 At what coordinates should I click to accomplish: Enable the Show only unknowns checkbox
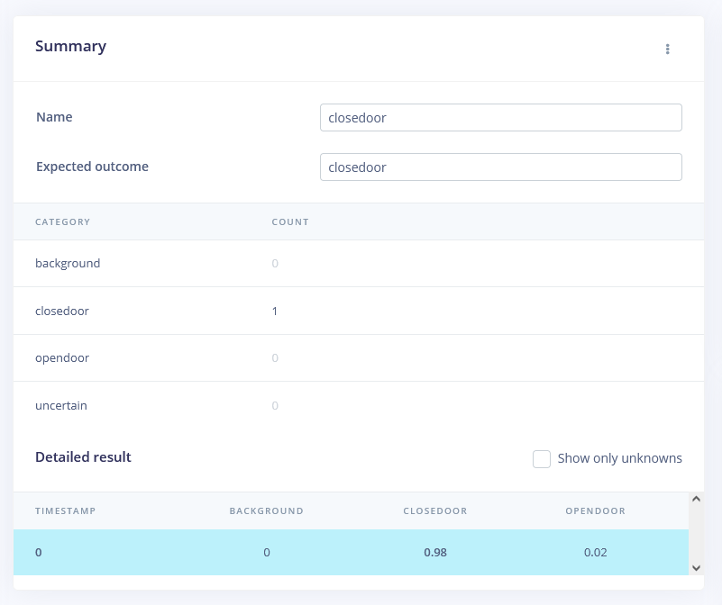(542, 459)
